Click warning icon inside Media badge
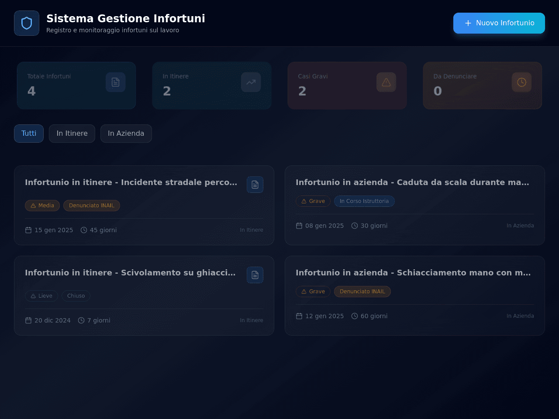Image resolution: width=559 pixels, height=419 pixels. (x=33, y=206)
